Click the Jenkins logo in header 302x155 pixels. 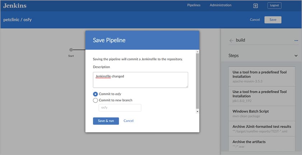(x=15, y=5)
